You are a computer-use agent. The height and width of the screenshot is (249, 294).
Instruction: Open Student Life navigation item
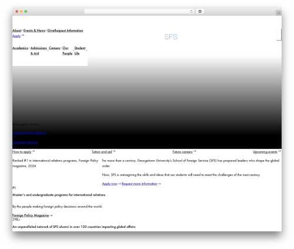pyautogui.click(x=80, y=51)
